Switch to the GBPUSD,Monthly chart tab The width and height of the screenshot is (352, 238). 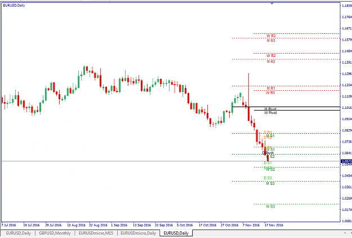point(55,233)
